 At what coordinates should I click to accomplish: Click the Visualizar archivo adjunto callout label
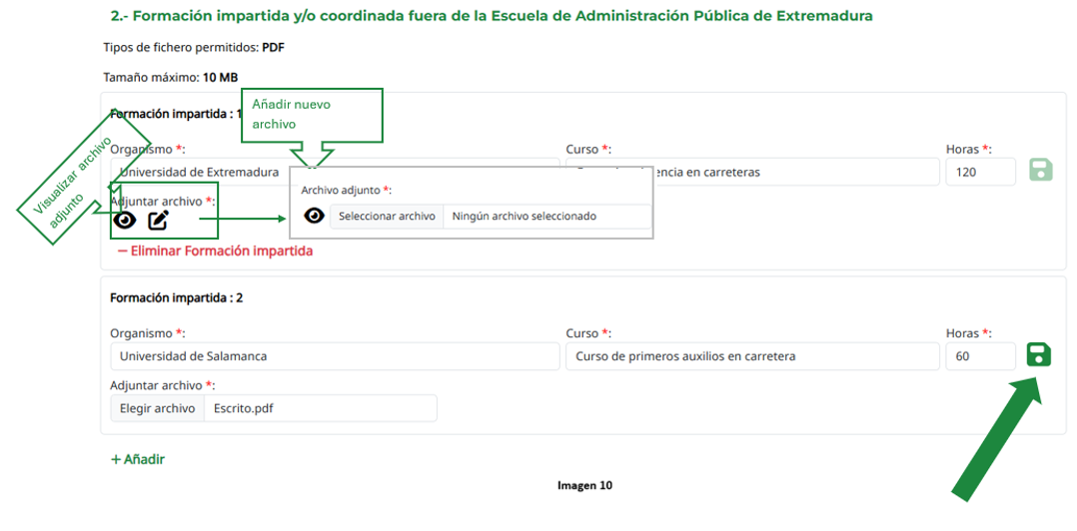click(x=78, y=182)
